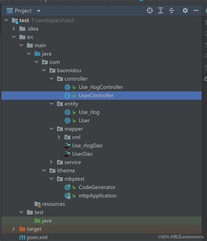Click the pom.xml Maven icon
Image resolution: width=207 pixels, height=241 pixels.
click(x=22, y=238)
